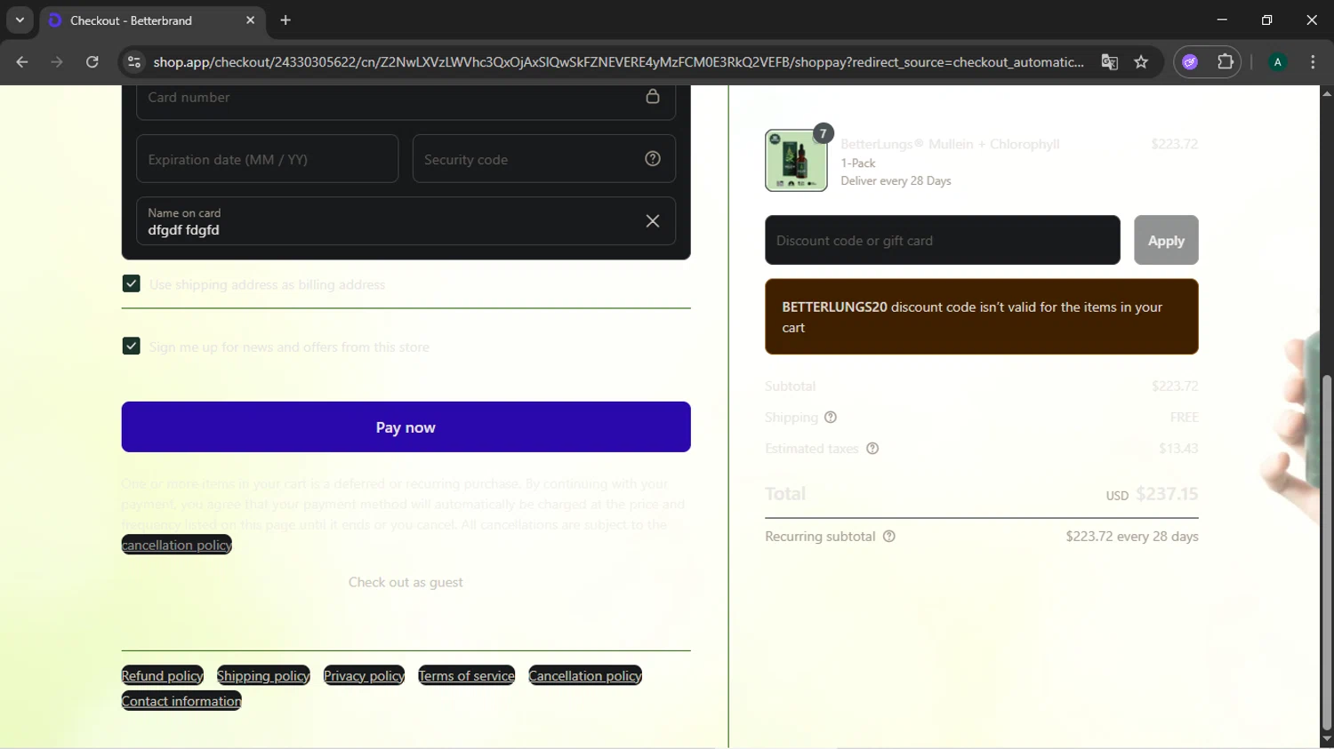
Task: Go forward with the browser arrow
Action: pos(57,62)
